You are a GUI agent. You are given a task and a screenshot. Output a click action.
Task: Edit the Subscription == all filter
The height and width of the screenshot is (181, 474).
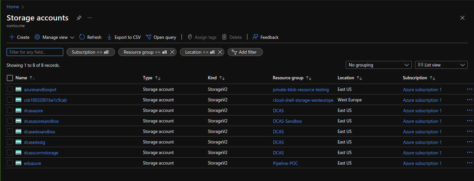[x=91, y=52]
